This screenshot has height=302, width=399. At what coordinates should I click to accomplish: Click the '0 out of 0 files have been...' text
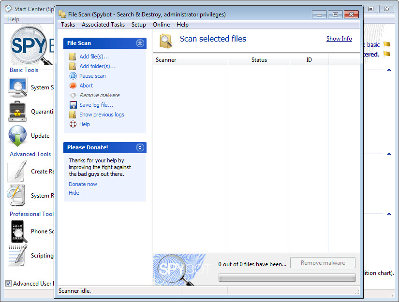[x=252, y=264]
